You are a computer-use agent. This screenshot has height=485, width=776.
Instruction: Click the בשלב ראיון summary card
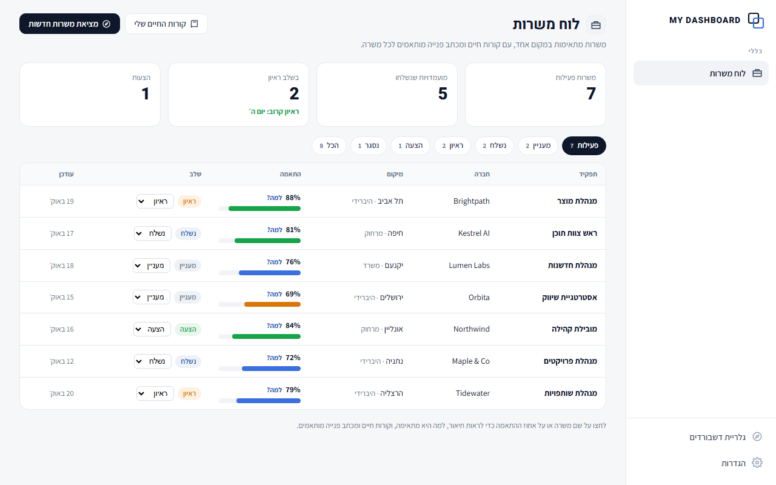[238, 95]
